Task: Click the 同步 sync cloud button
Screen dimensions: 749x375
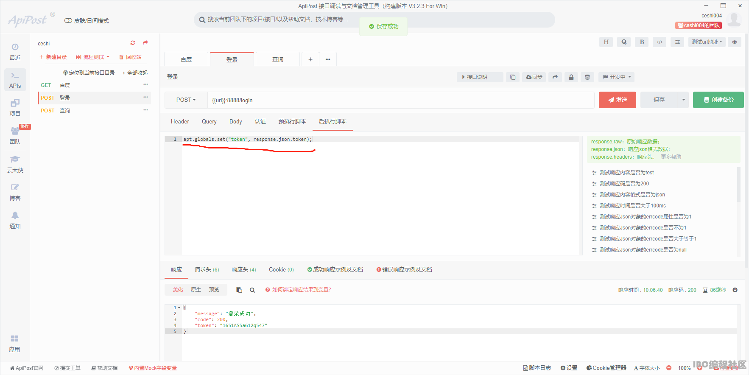Action: [534, 77]
